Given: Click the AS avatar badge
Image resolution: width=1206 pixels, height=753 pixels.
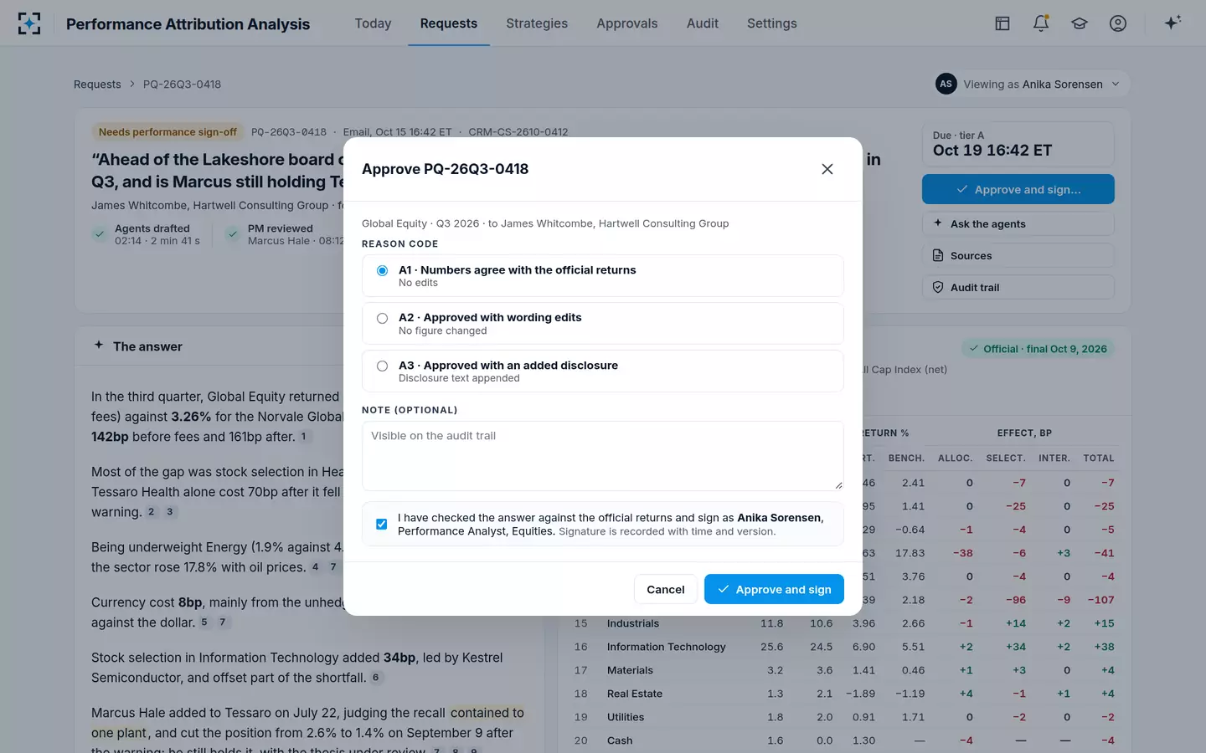Looking at the screenshot, I should point(946,84).
